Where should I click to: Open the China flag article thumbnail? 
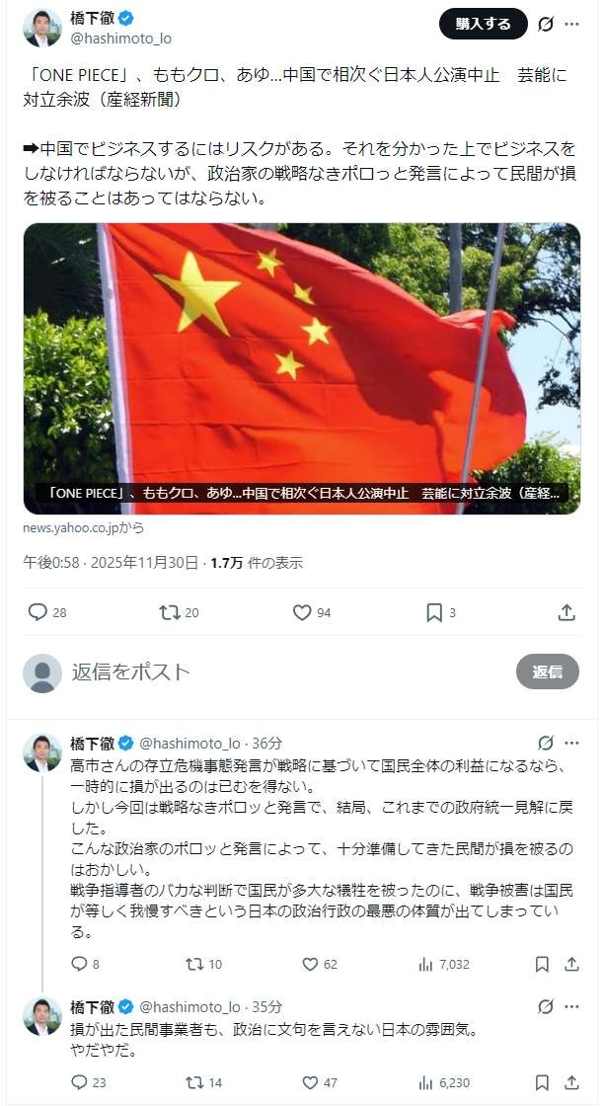302,368
